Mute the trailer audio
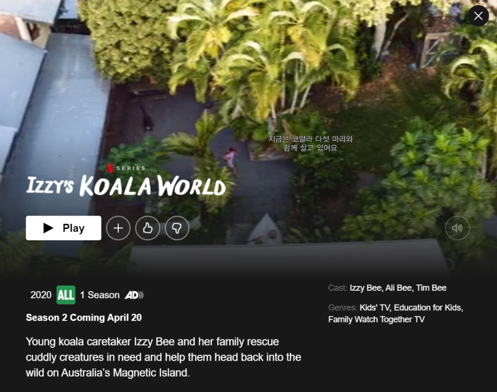The height and width of the screenshot is (392, 497). 457,228
